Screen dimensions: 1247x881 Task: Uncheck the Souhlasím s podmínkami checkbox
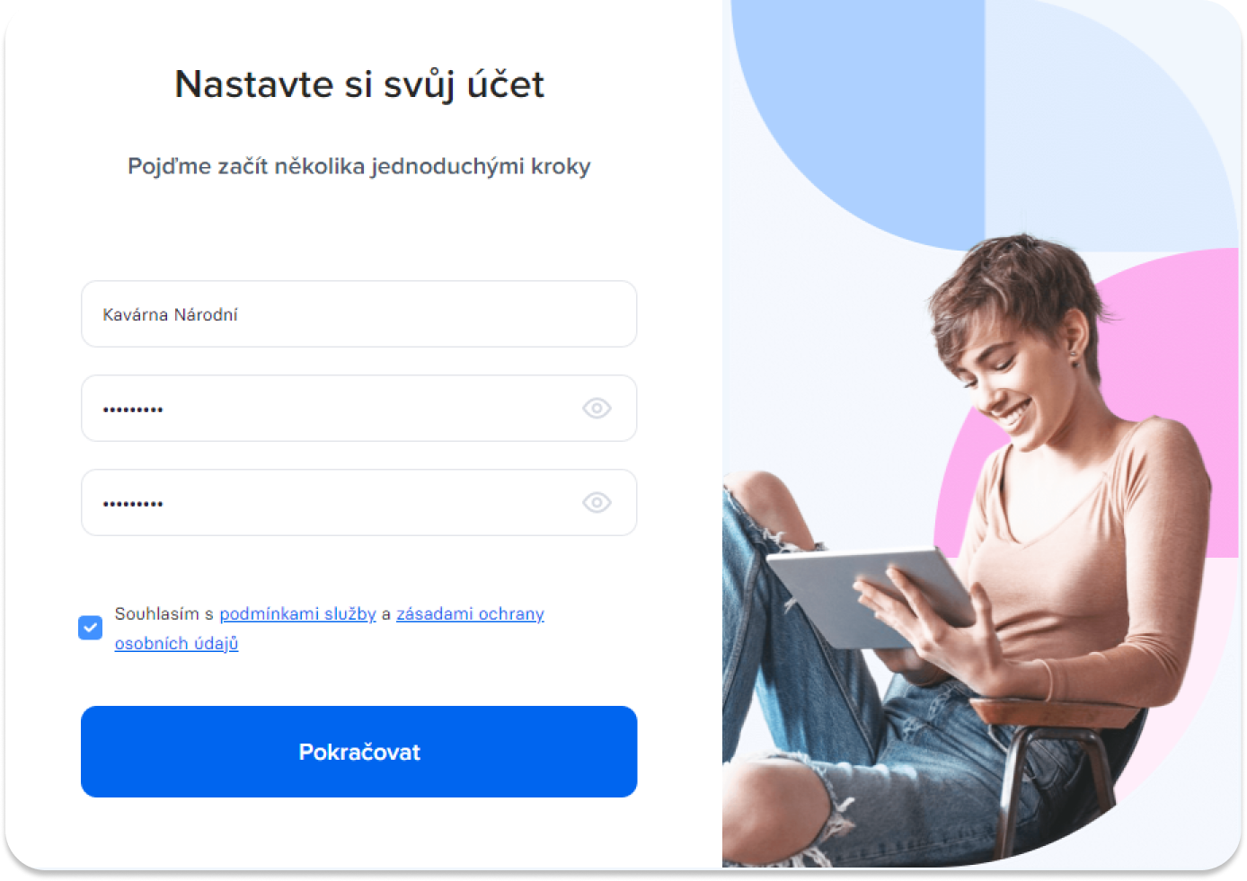pyautogui.click(x=91, y=628)
